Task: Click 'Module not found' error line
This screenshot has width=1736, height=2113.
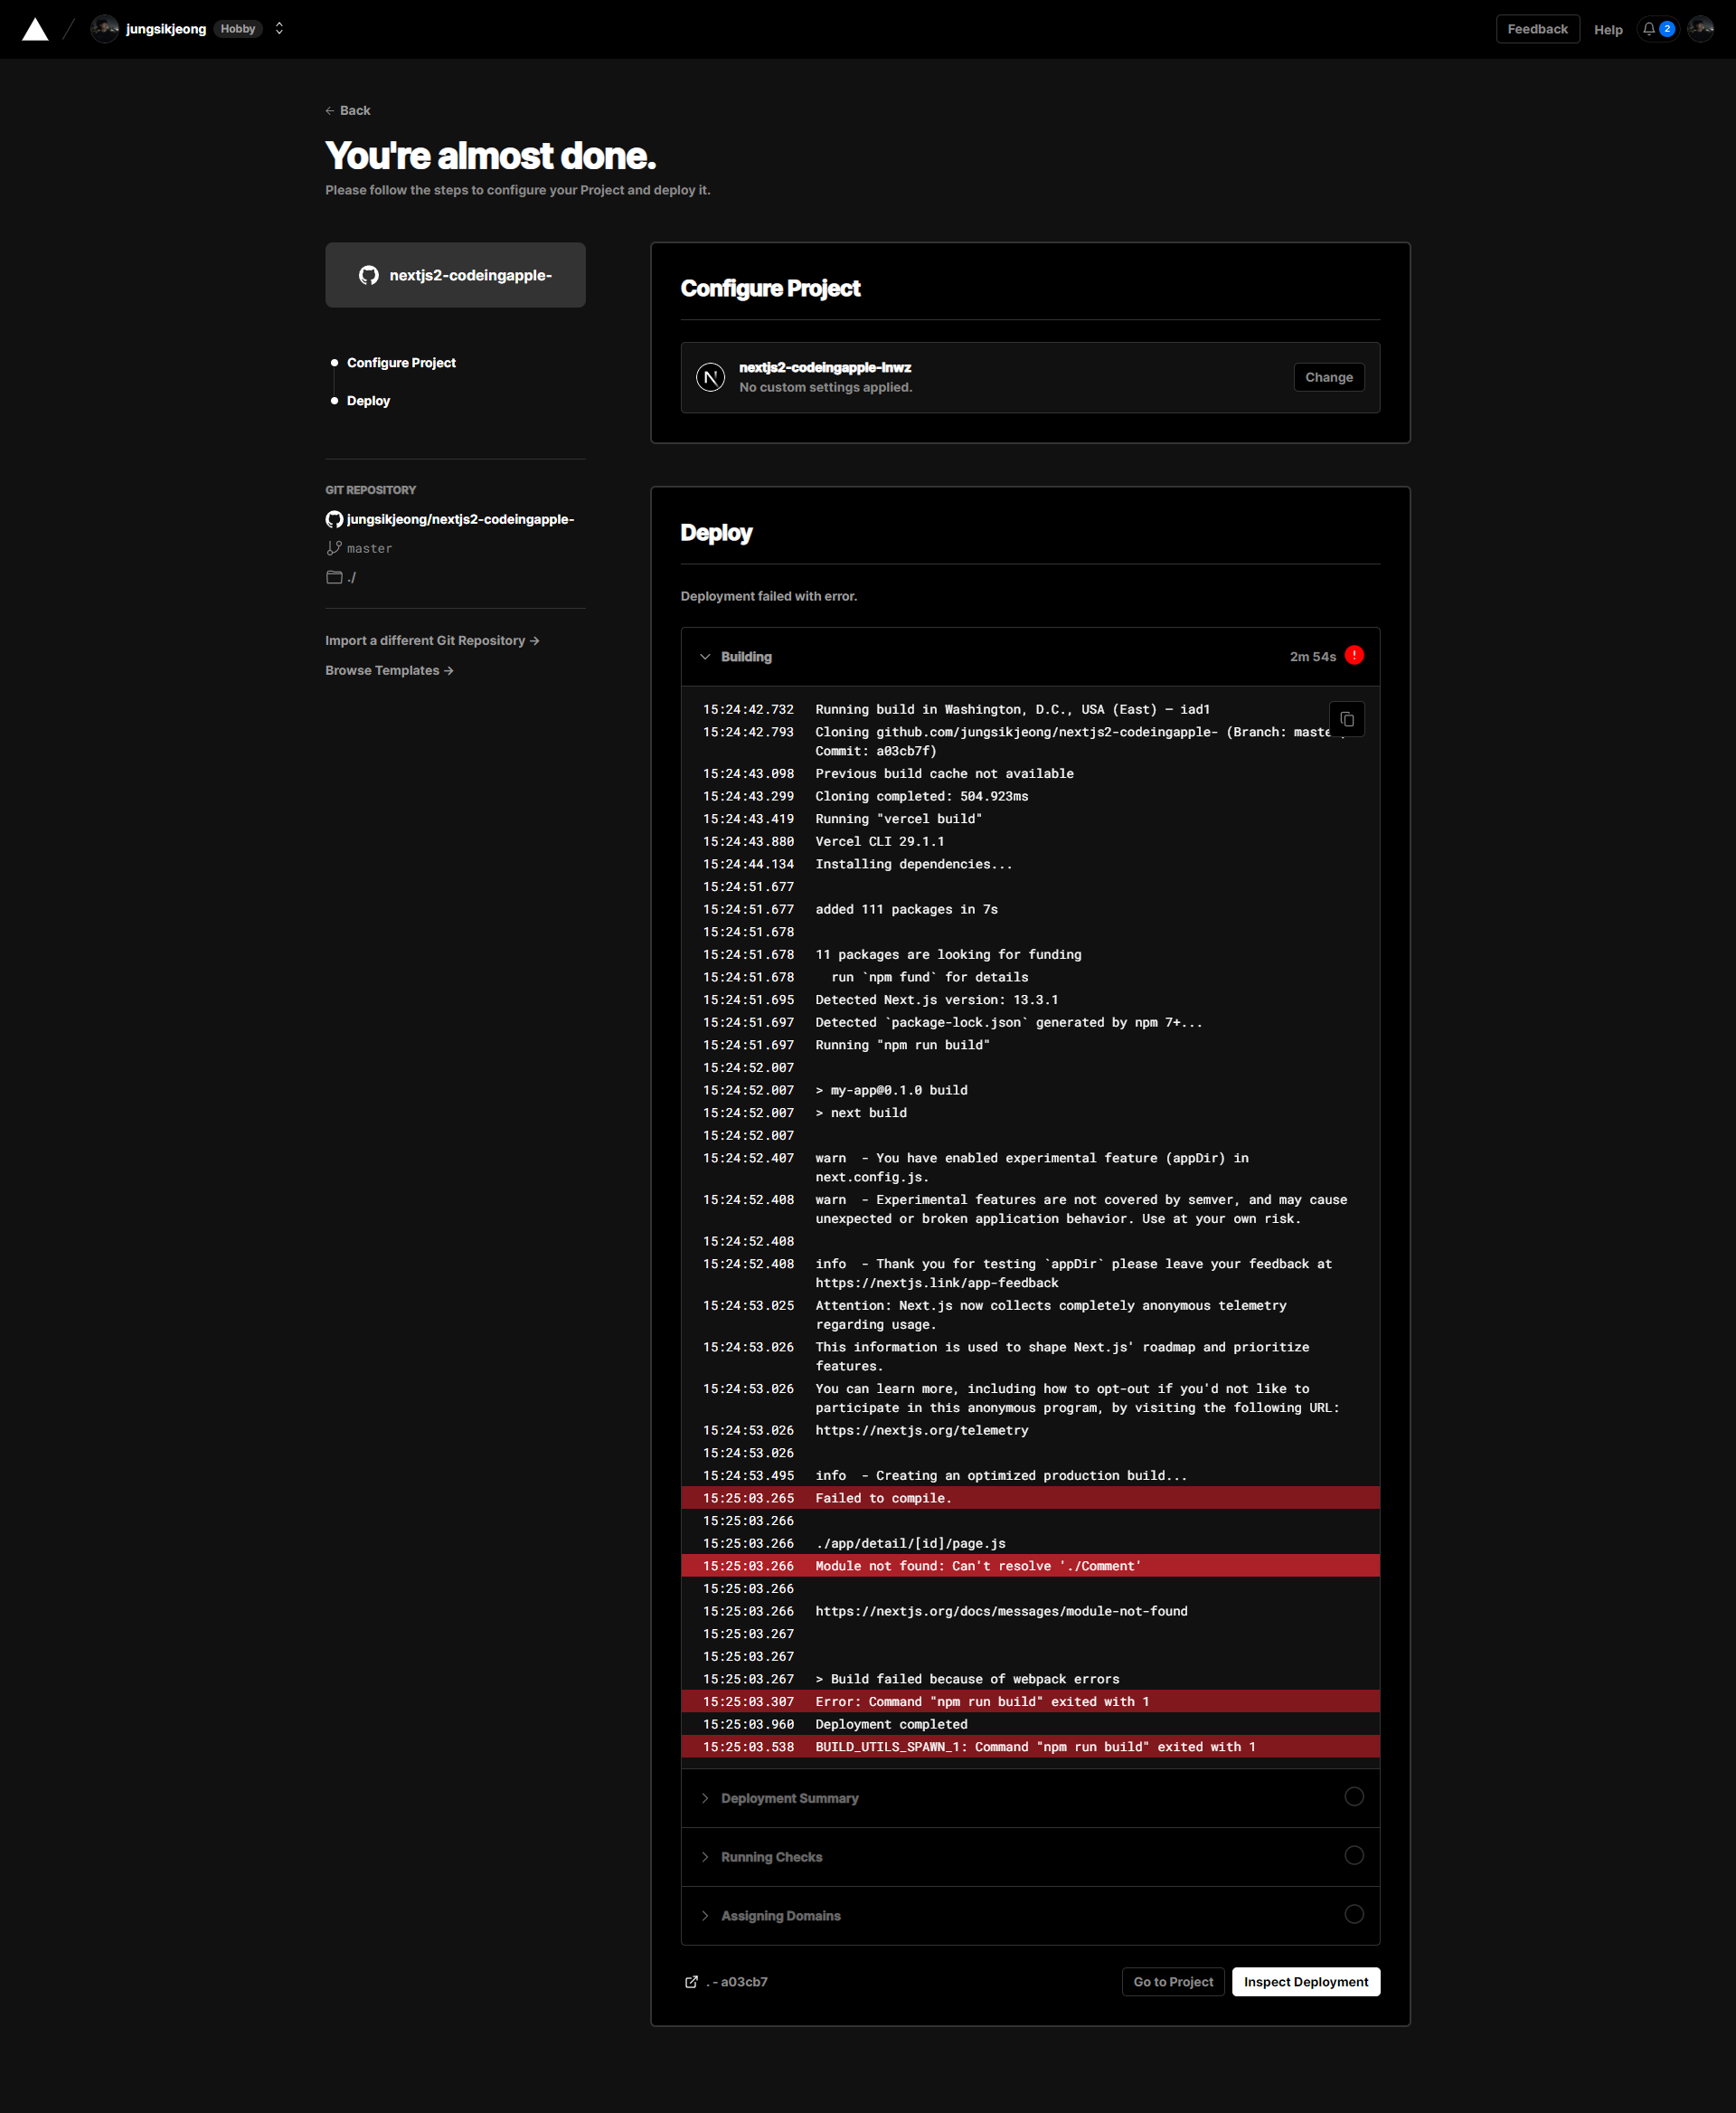Action: coord(1030,1566)
